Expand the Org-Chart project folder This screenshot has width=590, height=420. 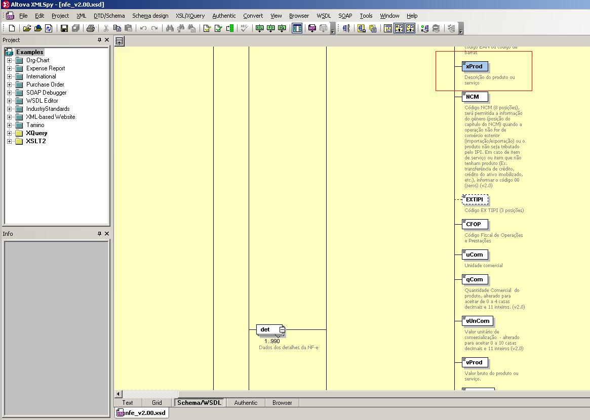pyautogui.click(x=9, y=60)
